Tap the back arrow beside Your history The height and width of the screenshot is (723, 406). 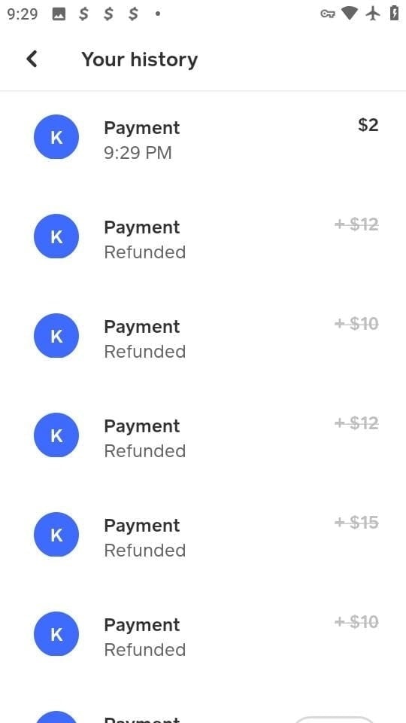coord(32,59)
